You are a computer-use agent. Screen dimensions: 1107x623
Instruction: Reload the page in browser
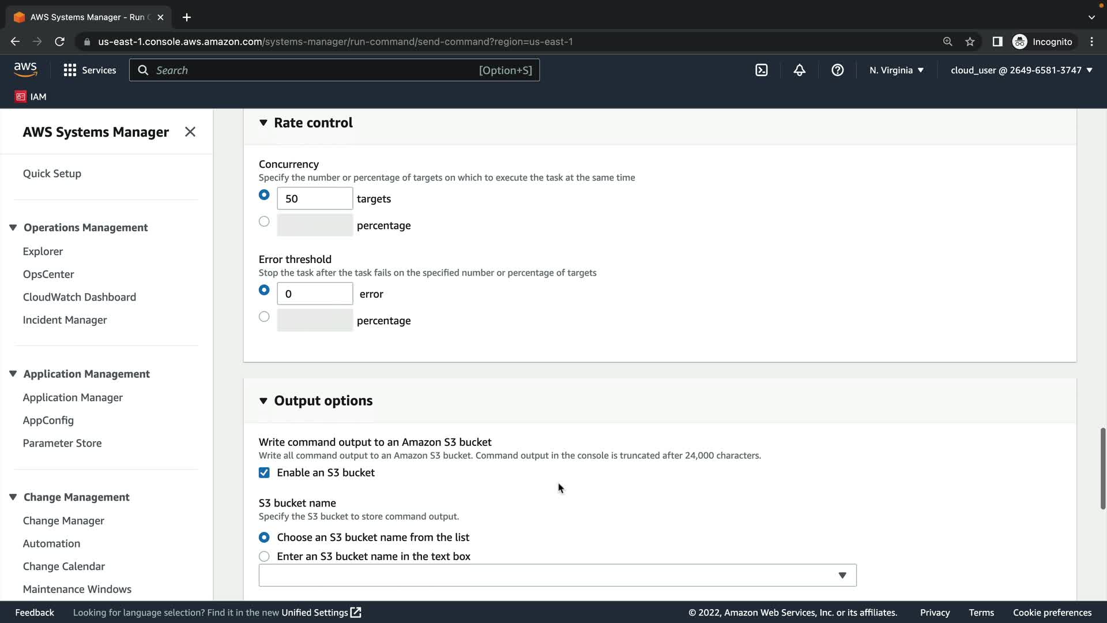click(x=59, y=42)
